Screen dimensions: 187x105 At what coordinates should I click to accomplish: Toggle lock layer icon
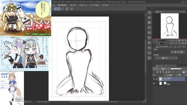166,72
